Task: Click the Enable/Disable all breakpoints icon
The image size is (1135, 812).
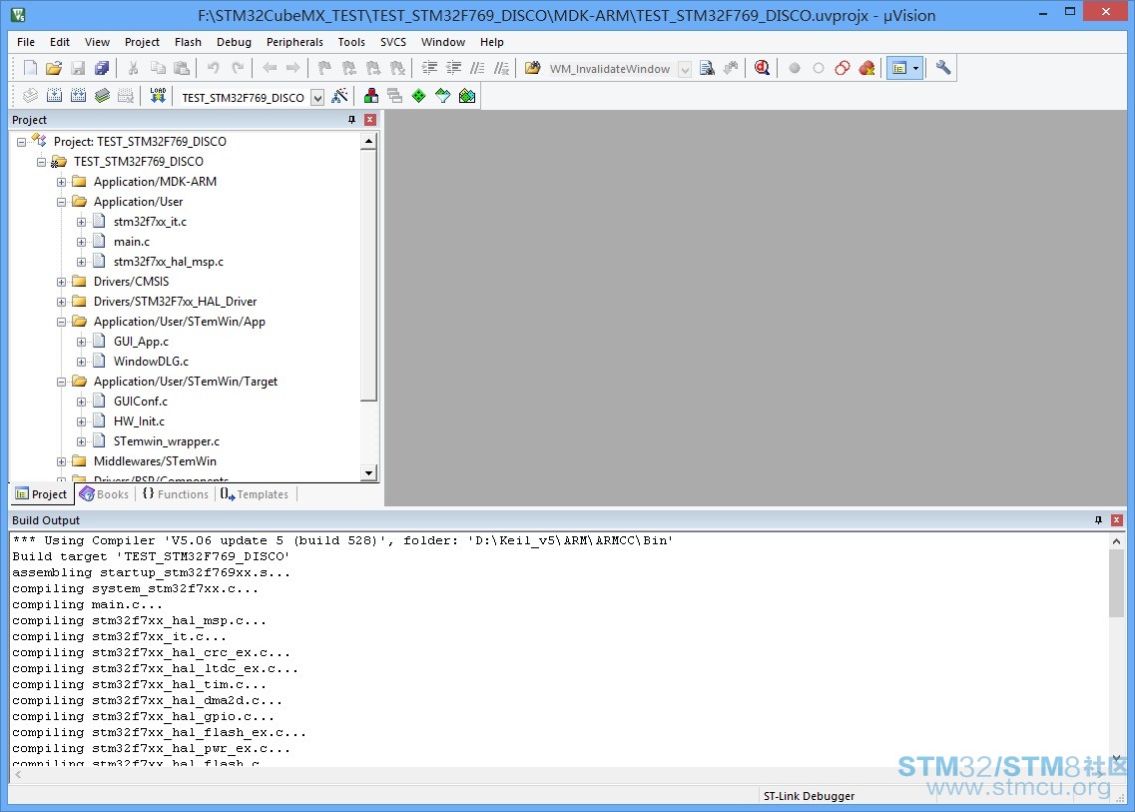Action: coord(842,68)
